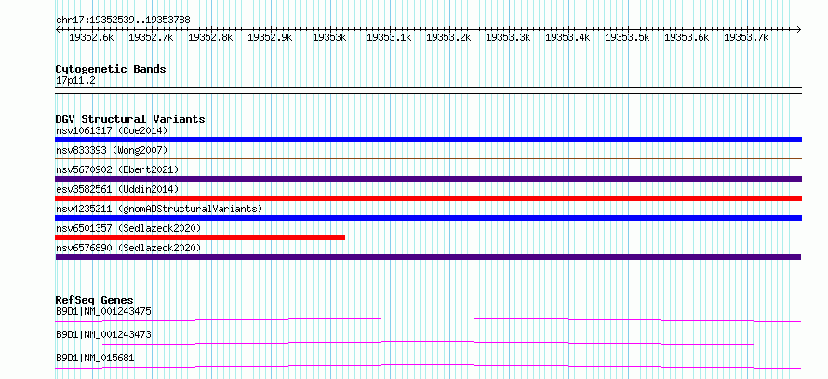Viewport: 828px width, 379px height.
Task: Click the B9D1|NM_015681 magenta gene line
Action: (x=428, y=366)
